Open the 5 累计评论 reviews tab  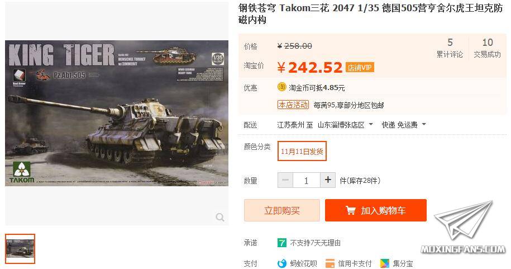tap(450, 48)
